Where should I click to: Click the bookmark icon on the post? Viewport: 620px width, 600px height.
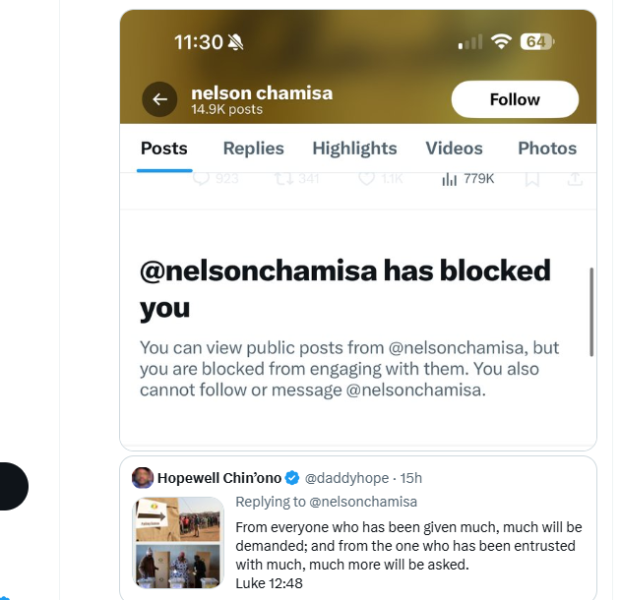pos(531,179)
